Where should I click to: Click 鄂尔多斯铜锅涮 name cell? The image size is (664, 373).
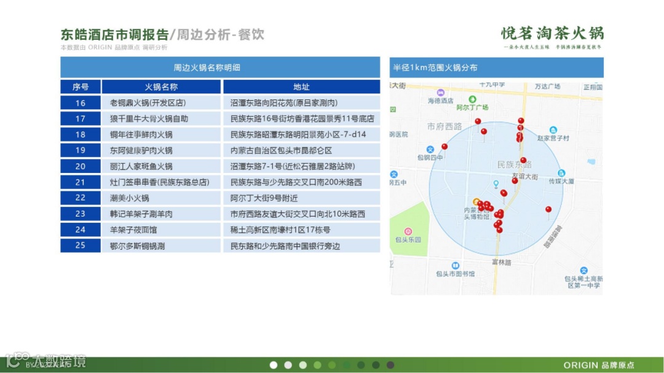pyautogui.click(x=161, y=245)
